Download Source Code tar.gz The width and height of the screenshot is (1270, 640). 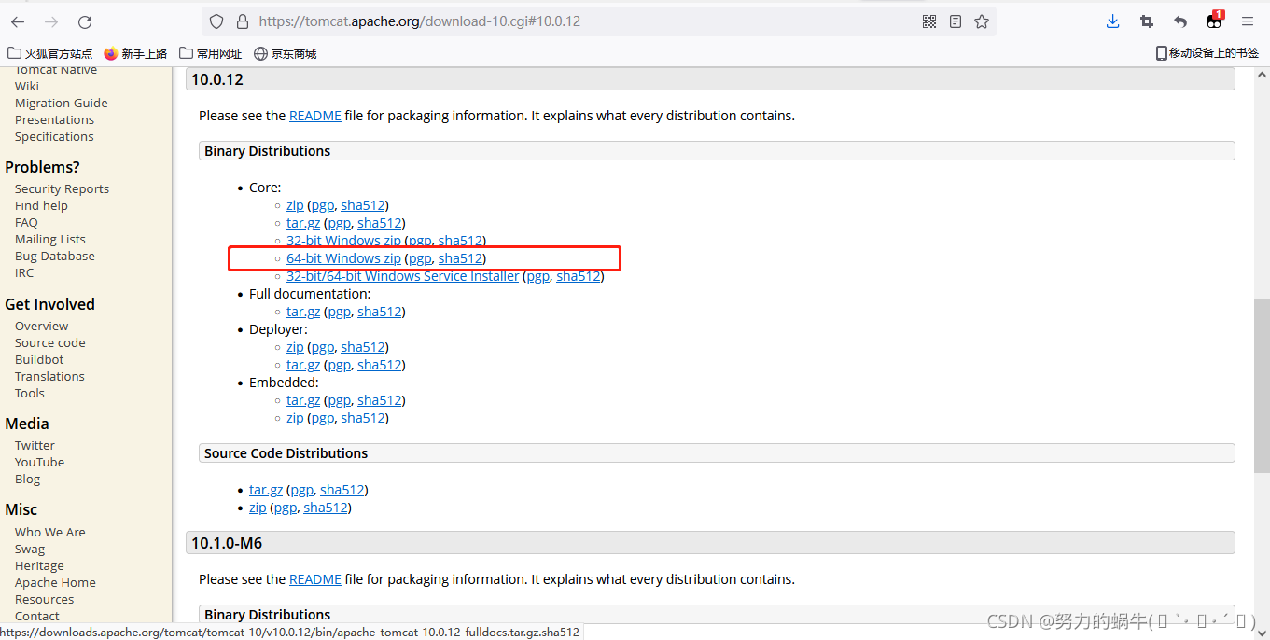266,490
